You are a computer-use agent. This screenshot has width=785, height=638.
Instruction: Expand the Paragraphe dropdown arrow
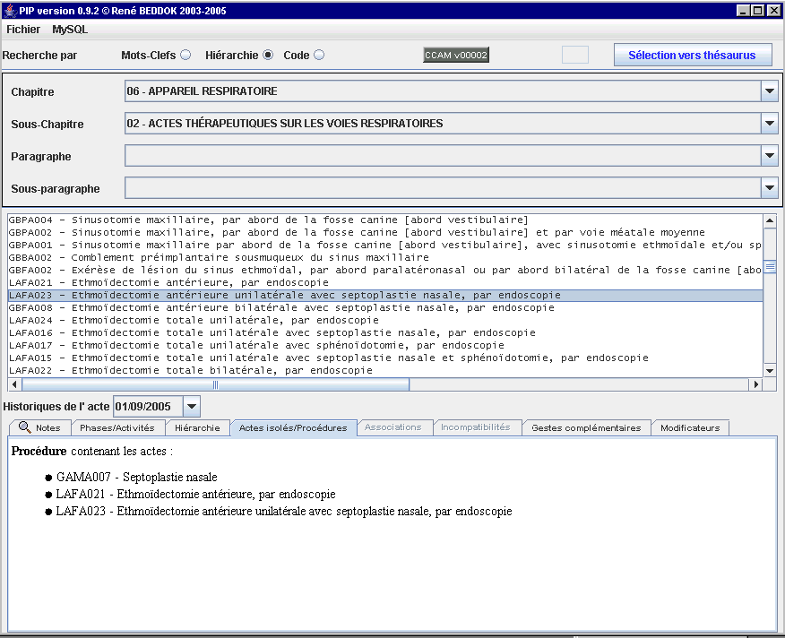[x=770, y=156]
